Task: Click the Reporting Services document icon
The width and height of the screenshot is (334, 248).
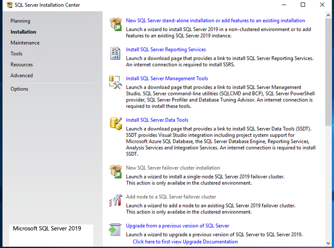Action: [115, 53]
